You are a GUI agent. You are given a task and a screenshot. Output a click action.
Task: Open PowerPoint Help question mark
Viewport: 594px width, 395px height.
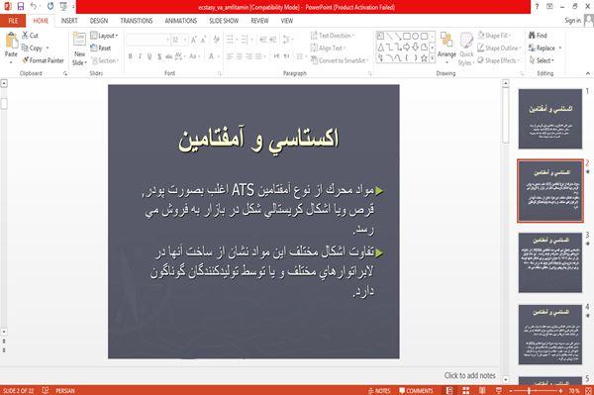click(x=537, y=7)
